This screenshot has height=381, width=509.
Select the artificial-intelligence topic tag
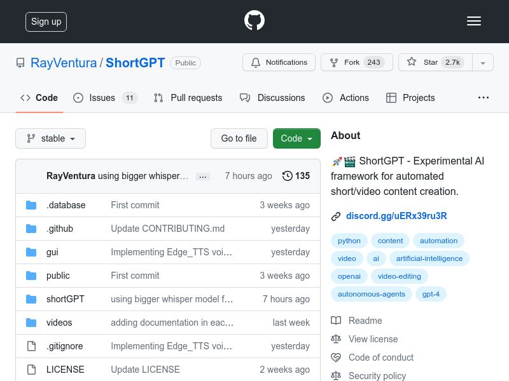pos(429,258)
